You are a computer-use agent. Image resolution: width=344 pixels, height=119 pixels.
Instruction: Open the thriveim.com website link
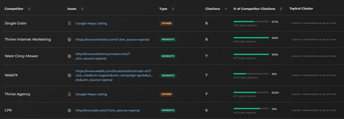pos(113,40)
